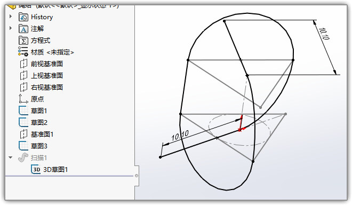
Task: Select 3D草图1 under 扫描1
Action: click(55, 169)
